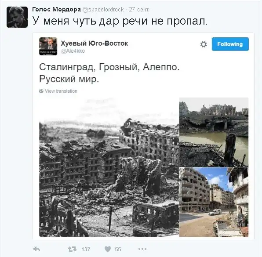Click the retweet count 137

(x=86, y=250)
